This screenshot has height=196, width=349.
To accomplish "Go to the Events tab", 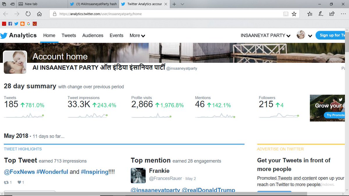I will (116, 35).
